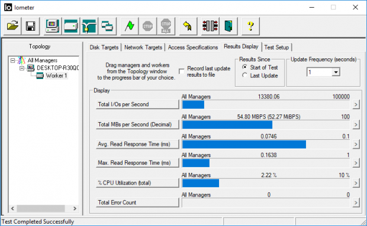
Task: Duplicate selected worker toolbar icon
Action: pos(107,26)
